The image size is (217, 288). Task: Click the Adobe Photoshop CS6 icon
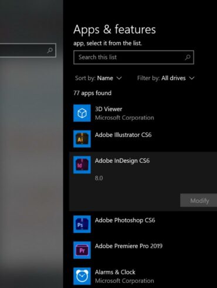point(82,224)
